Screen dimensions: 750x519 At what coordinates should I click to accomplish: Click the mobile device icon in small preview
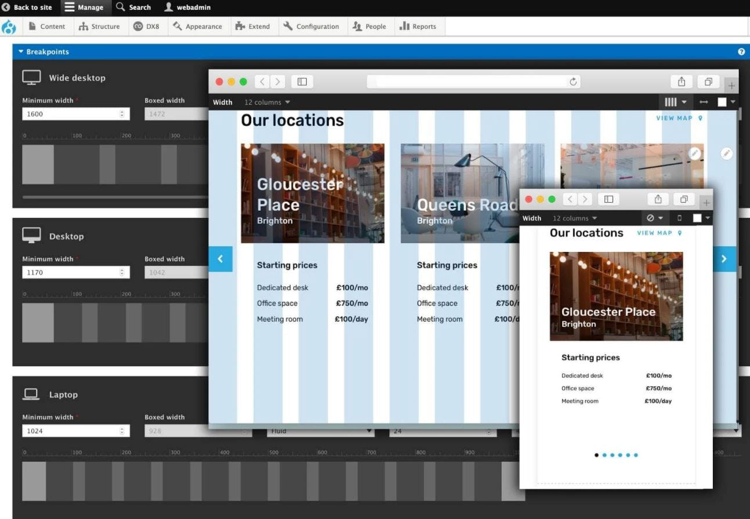(679, 218)
